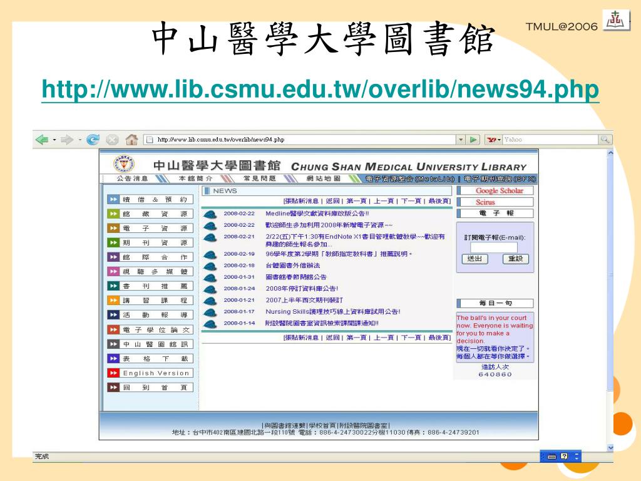Open the 本館簡介 menu tab
Screen dimensions: 641x481
pyautogui.click(x=195, y=178)
